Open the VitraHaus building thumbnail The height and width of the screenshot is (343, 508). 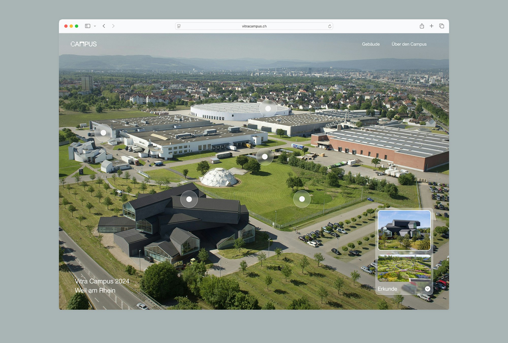click(404, 230)
